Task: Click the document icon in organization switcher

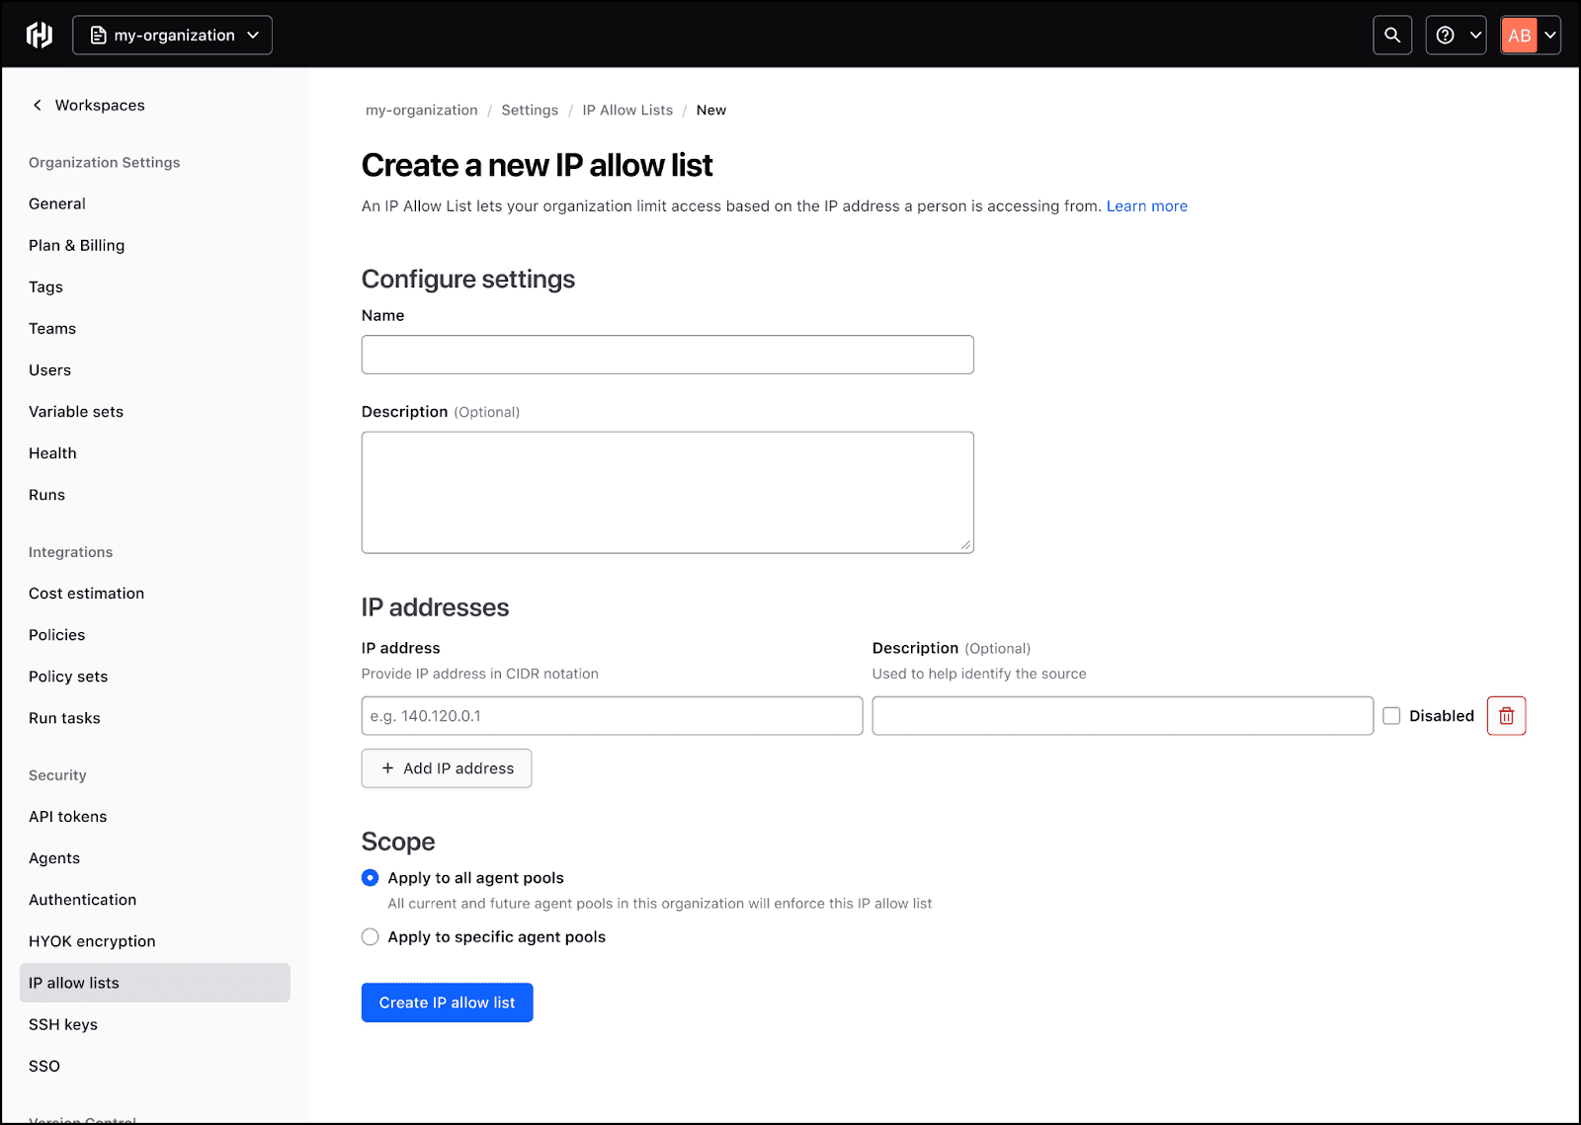Action: click(x=97, y=35)
